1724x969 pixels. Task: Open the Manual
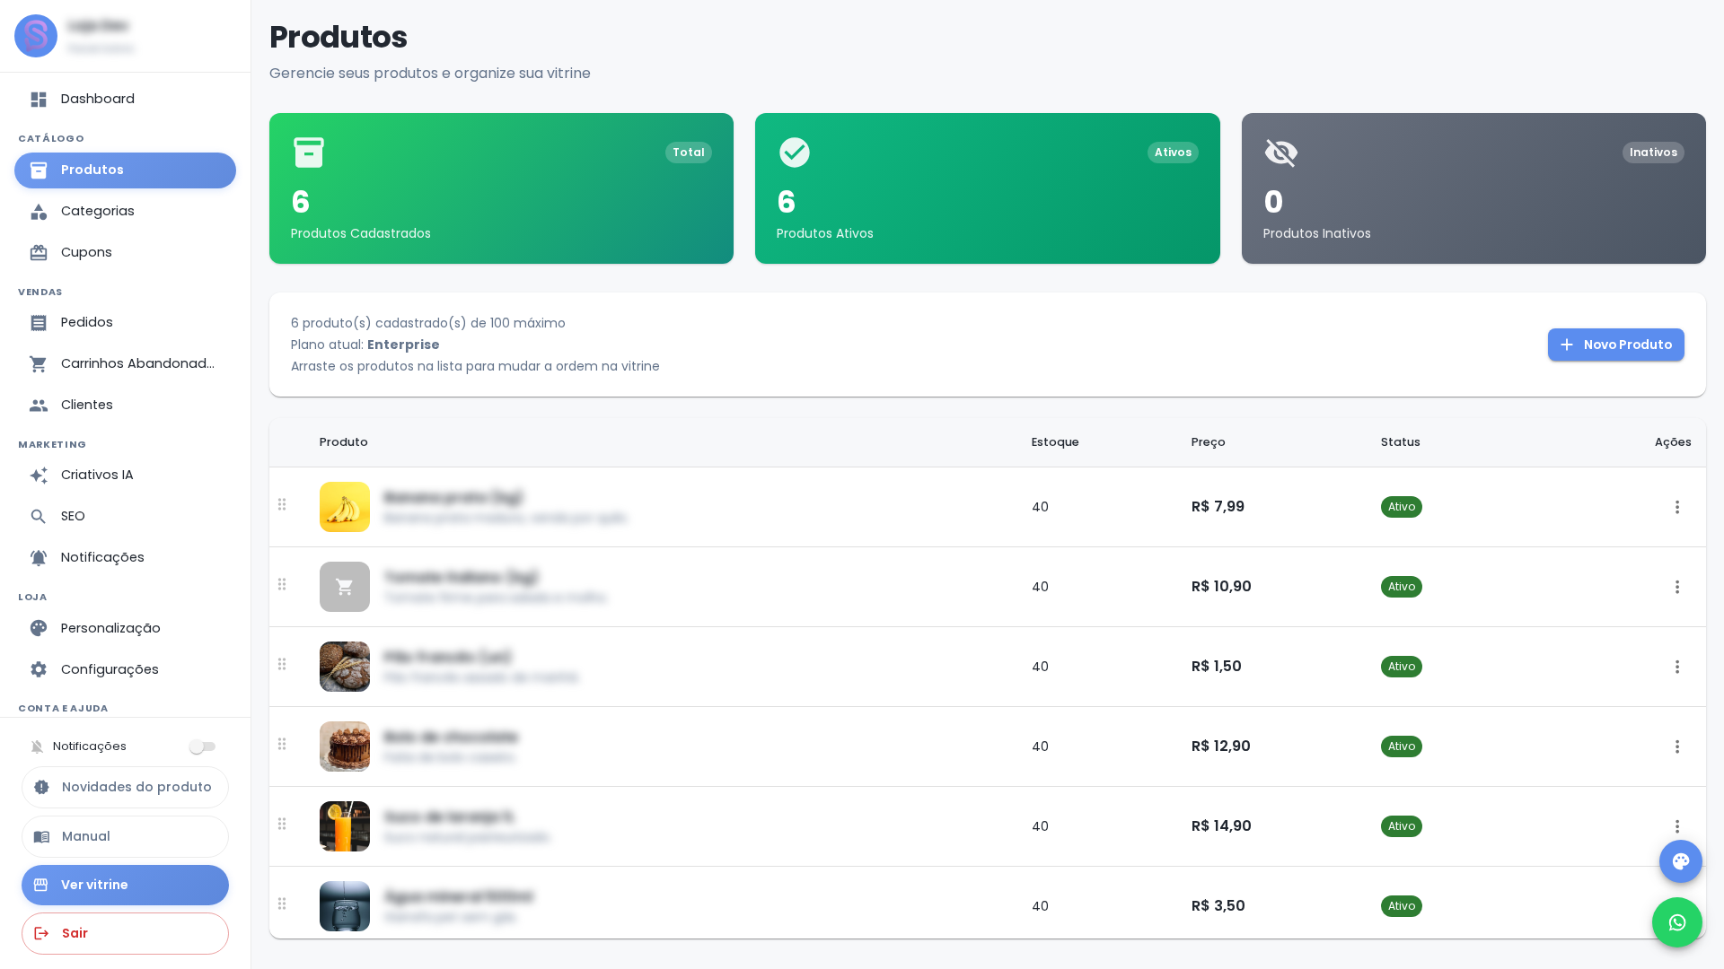click(x=125, y=837)
